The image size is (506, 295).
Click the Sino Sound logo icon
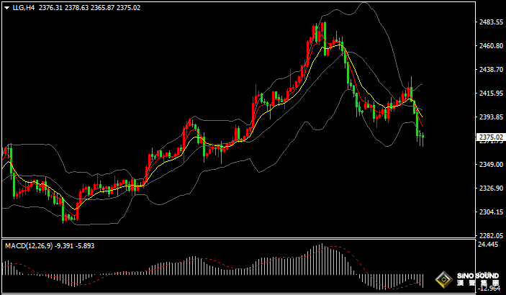tap(443, 280)
